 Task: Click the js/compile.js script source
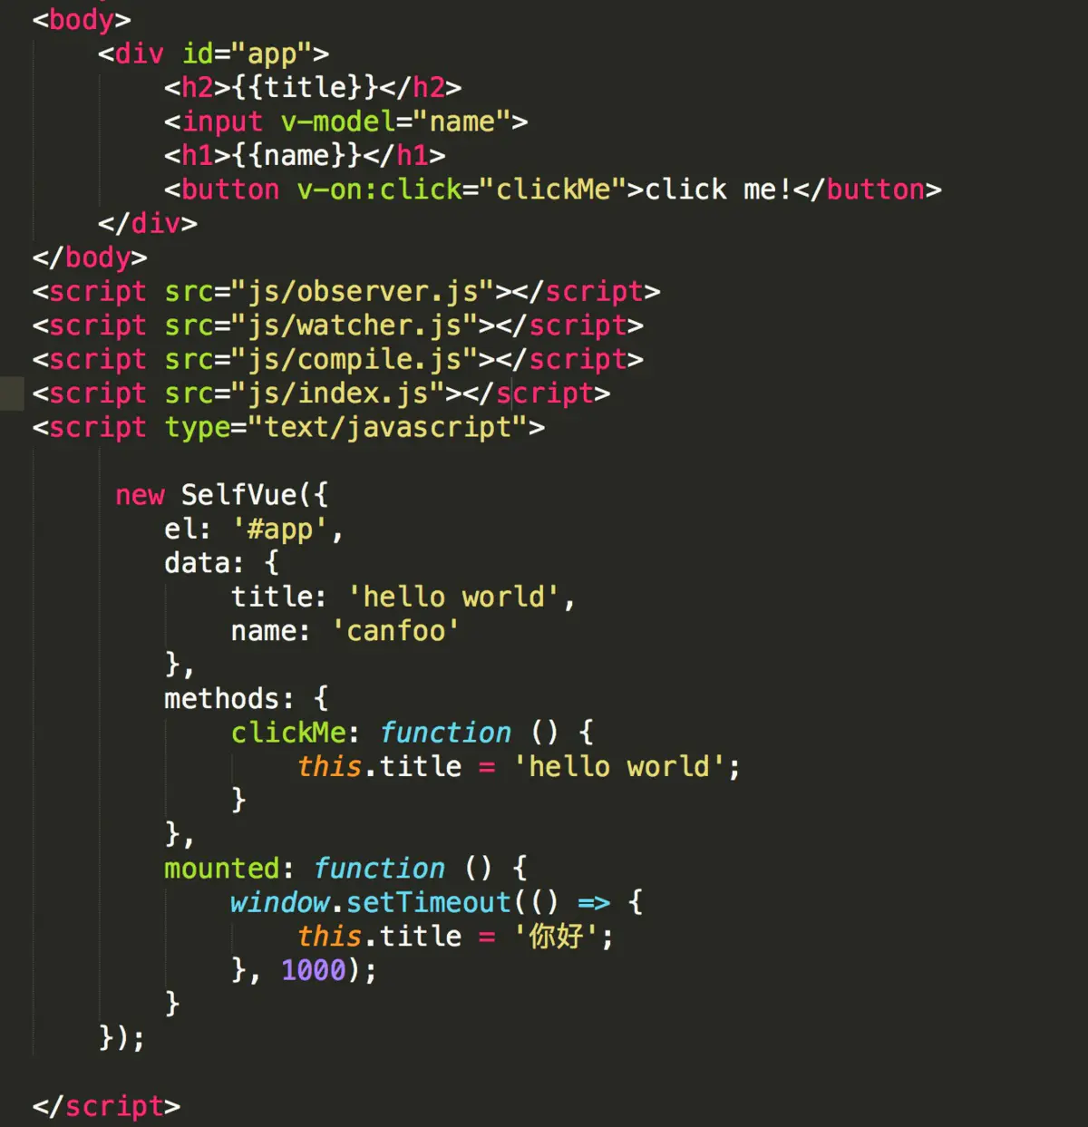pos(355,359)
